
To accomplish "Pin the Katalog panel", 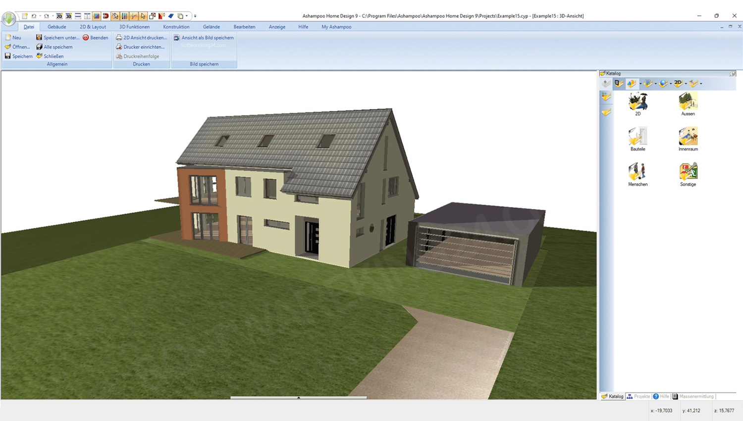I will point(733,73).
